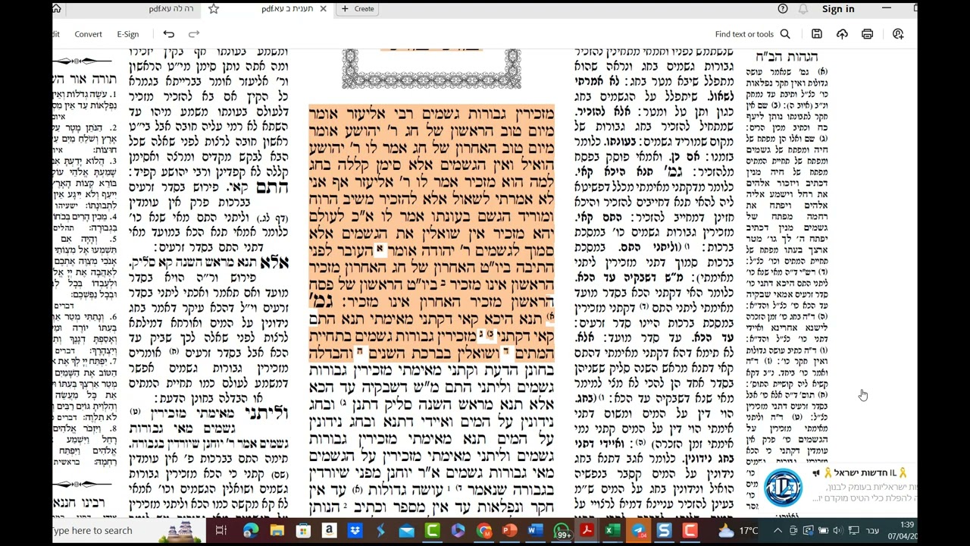Open File Explorer from the taskbar
The image size is (970, 546).
277,531
